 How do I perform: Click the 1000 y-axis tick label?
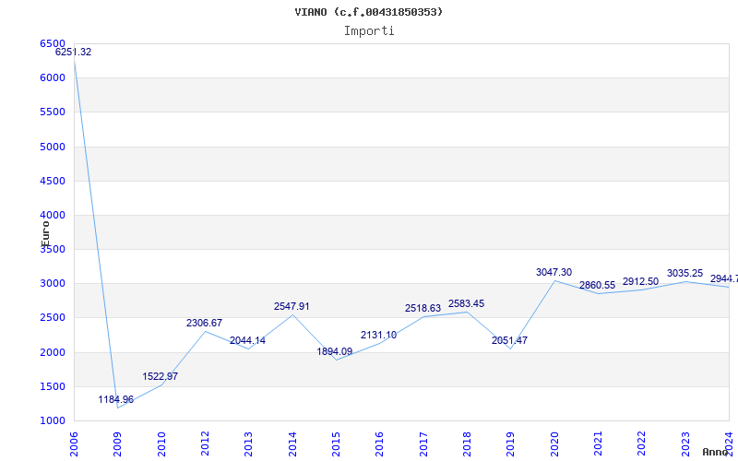point(53,421)
